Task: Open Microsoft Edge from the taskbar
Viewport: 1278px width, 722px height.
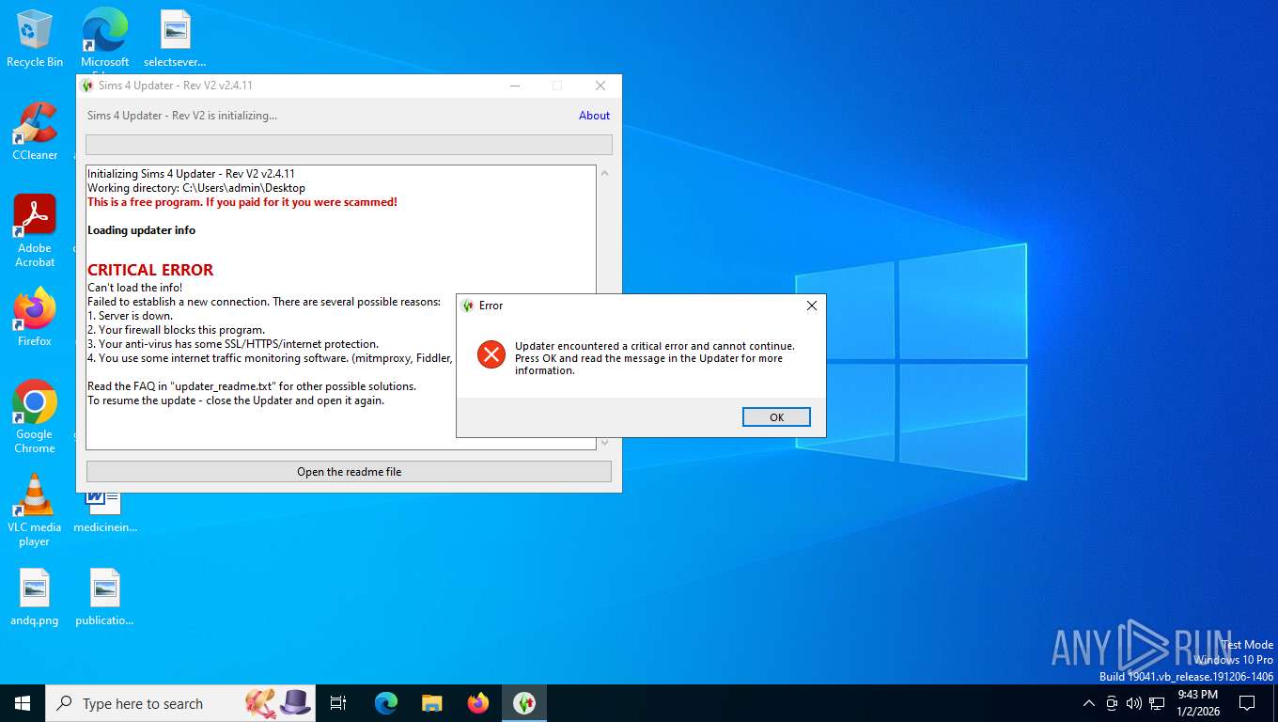Action: pos(386,703)
